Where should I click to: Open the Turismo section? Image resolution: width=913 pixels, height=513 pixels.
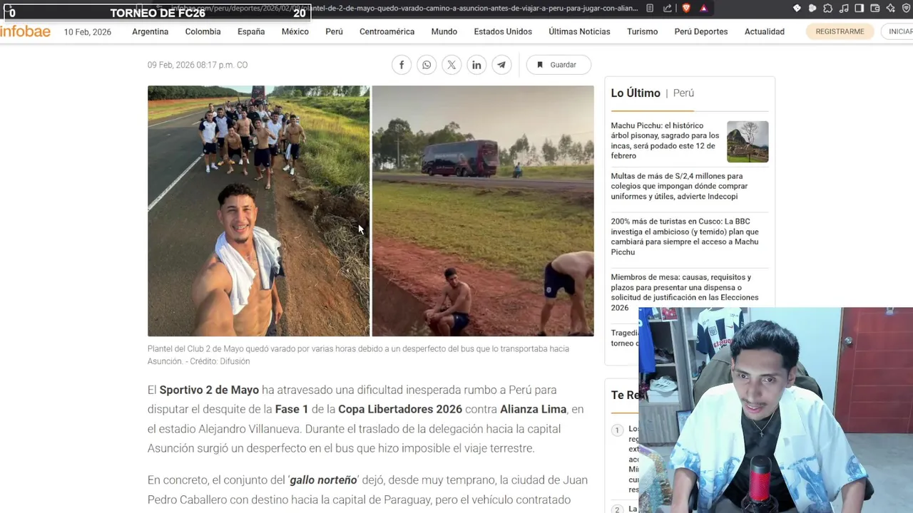(642, 32)
